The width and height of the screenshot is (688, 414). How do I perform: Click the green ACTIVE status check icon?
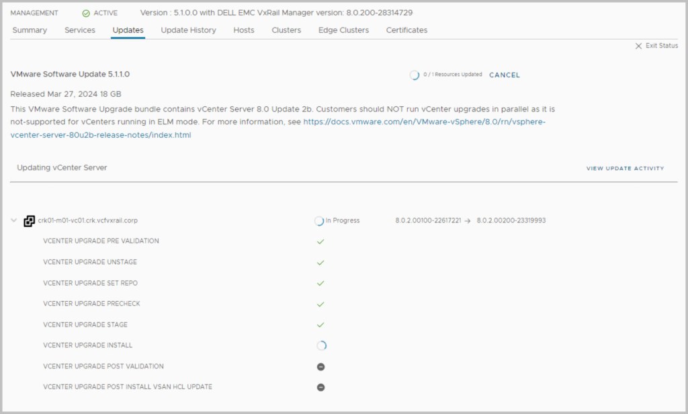(86, 13)
